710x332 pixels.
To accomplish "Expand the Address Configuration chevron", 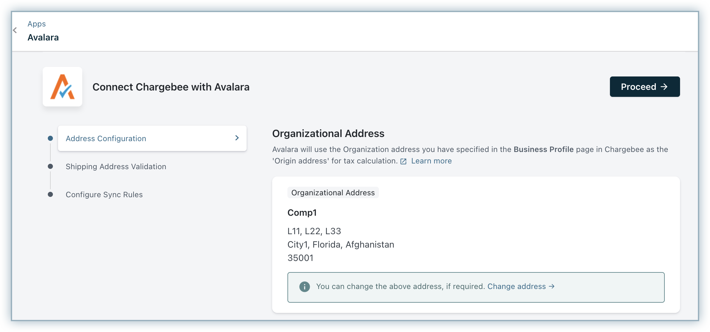I will [237, 138].
